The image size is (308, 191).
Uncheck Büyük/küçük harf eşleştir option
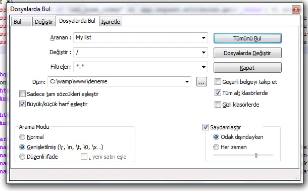click(x=22, y=104)
